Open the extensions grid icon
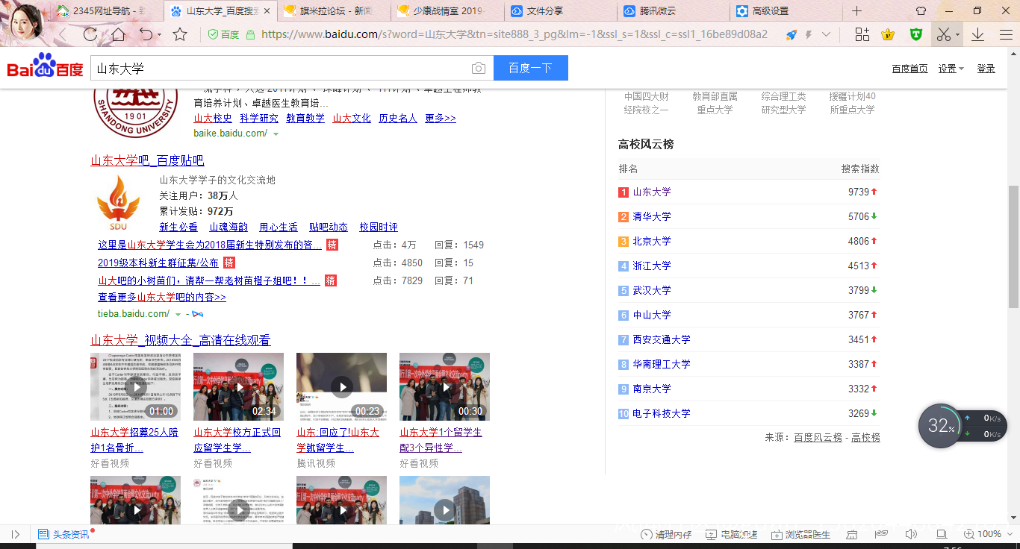Viewport: 1020px width, 549px height. click(862, 34)
